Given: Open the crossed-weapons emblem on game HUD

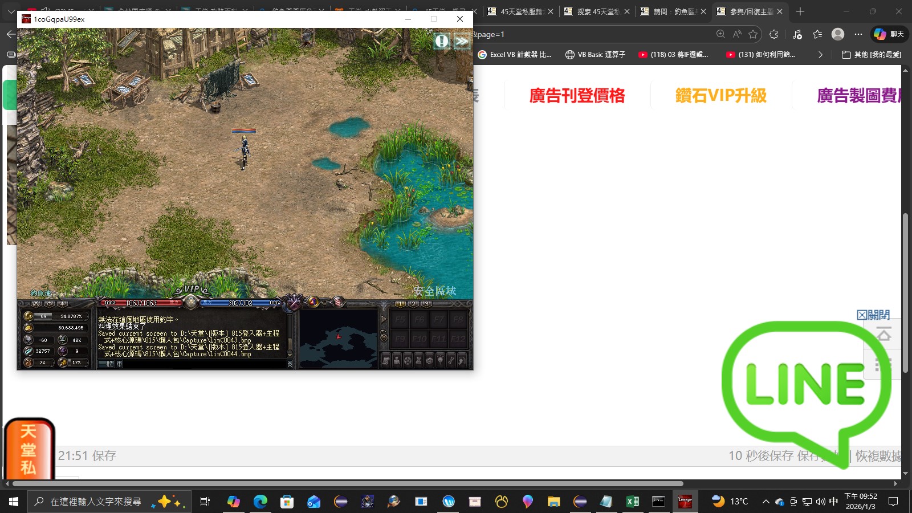Looking at the screenshot, I should 293,302.
